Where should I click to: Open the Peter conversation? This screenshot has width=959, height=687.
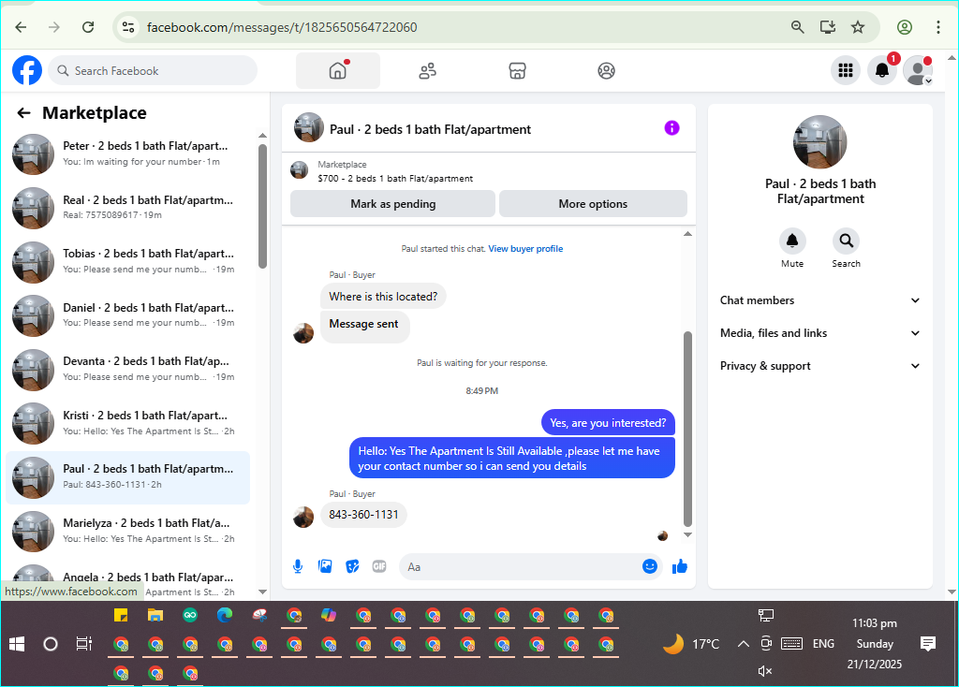127,154
